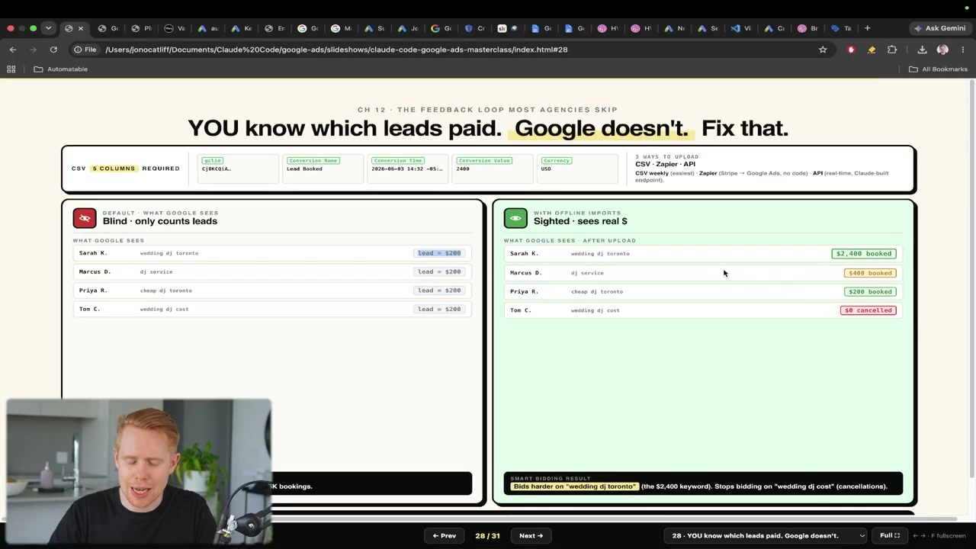The width and height of the screenshot is (976, 549).
Task: Click the highlighted '5 COLUMNS' label
Action: [x=114, y=169]
